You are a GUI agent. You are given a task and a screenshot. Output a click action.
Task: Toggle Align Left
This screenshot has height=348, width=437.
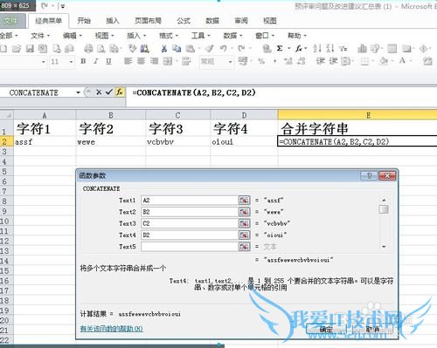pos(128,61)
